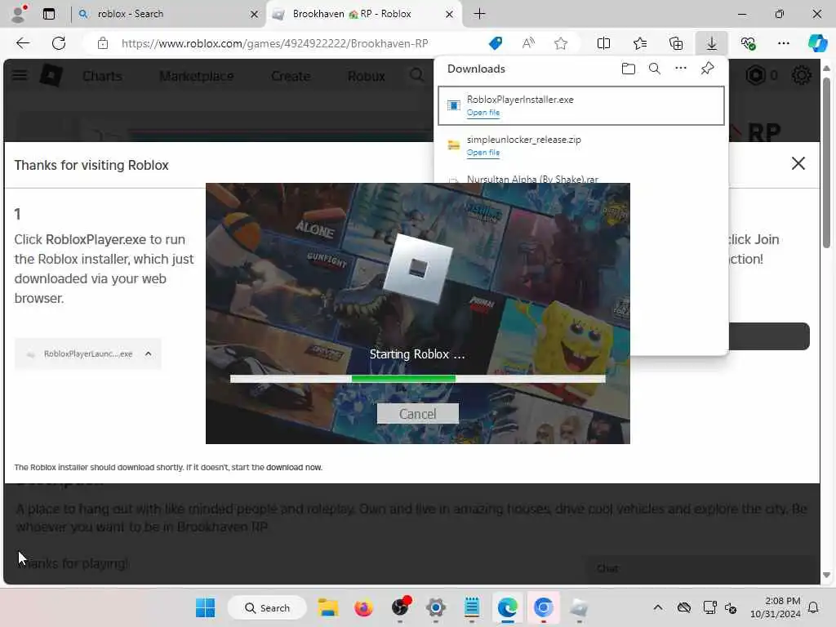Refresh the current page
The height and width of the screenshot is (627, 836).
59,43
